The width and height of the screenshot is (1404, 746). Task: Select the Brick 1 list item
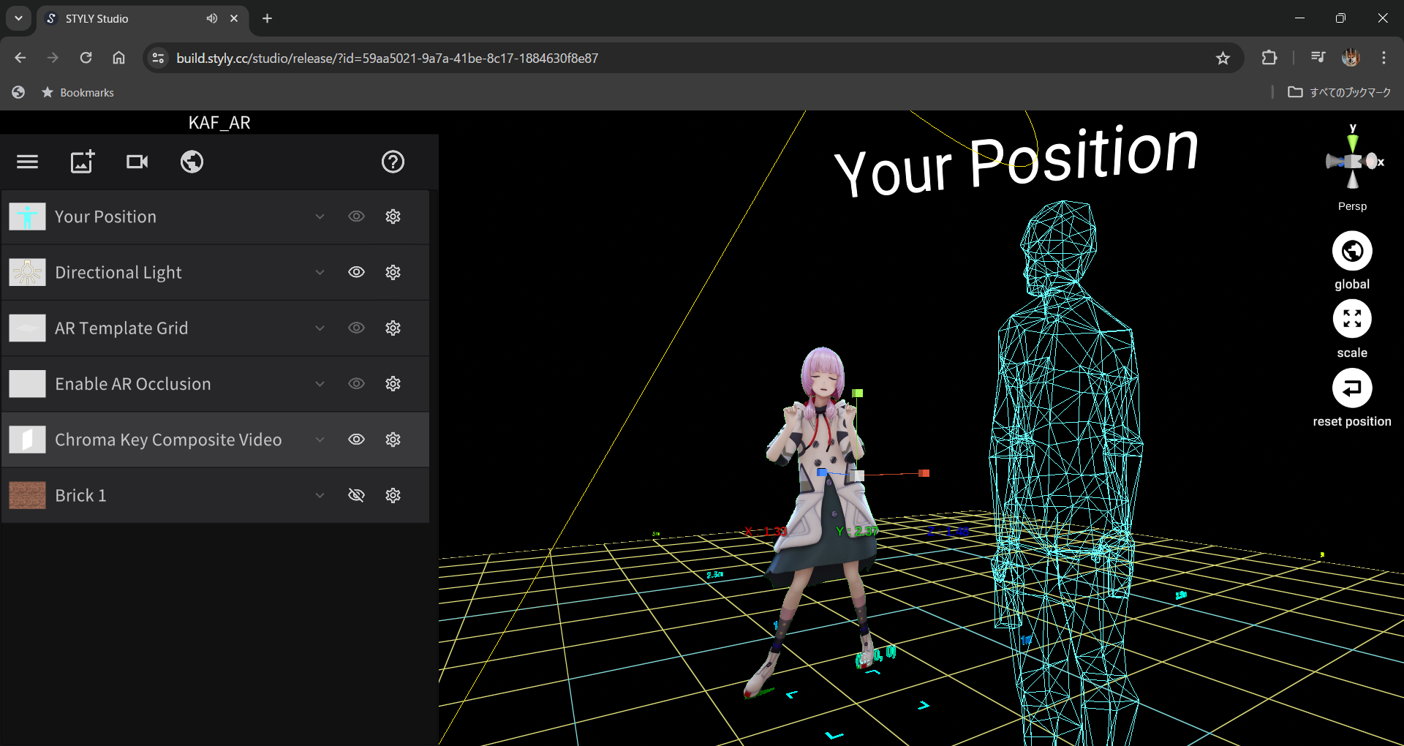point(216,495)
